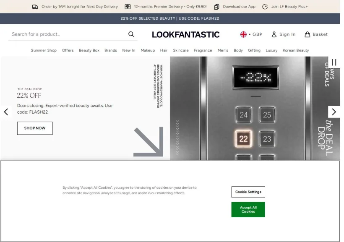Image resolution: width=344 pixels, height=242 pixels.
Task: Click the 22% off FLASH22 promo banner
Action: (x=170, y=18)
